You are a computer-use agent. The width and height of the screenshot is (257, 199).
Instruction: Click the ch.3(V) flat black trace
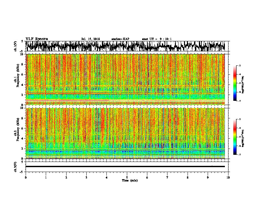tap(125, 166)
